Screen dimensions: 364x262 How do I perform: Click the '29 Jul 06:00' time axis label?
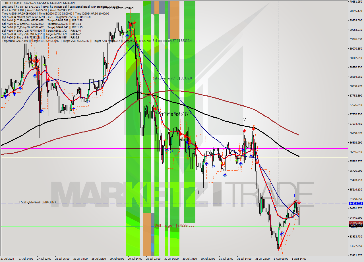[x=117, y=259]
